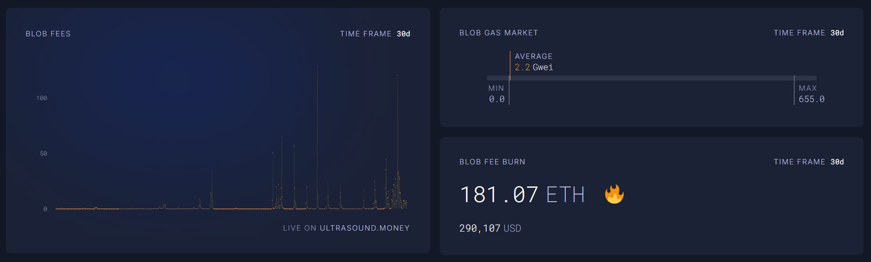Image resolution: width=871 pixels, height=262 pixels.
Task: Select the MIN 0.0 value
Action: tap(496, 99)
